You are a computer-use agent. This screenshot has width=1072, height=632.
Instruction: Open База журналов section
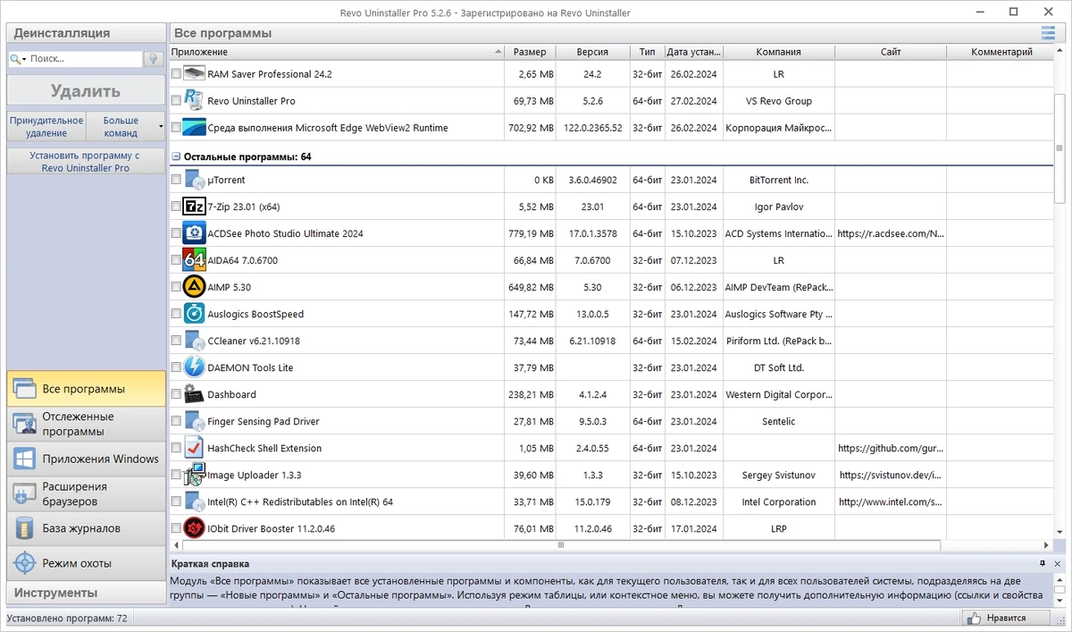(x=87, y=528)
